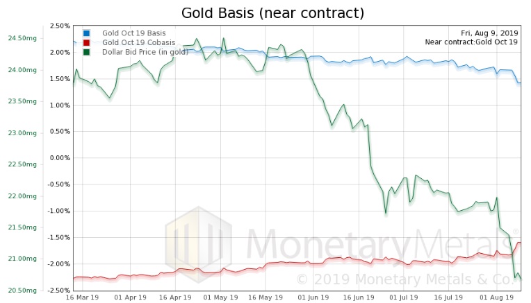Click the 0.00% y-axis label
Screen dimensions: 531x303
click(x=58, y=158)
